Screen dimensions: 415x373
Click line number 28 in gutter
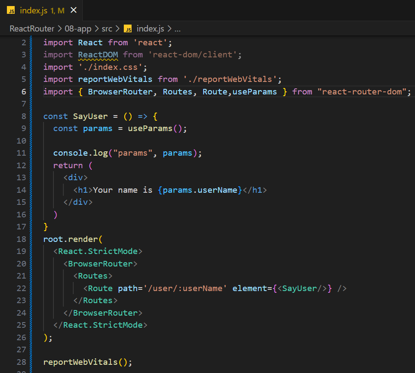point(22,362)
